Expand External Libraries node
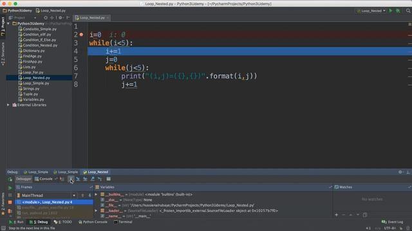Screen dimensions: 412x231 8,105
